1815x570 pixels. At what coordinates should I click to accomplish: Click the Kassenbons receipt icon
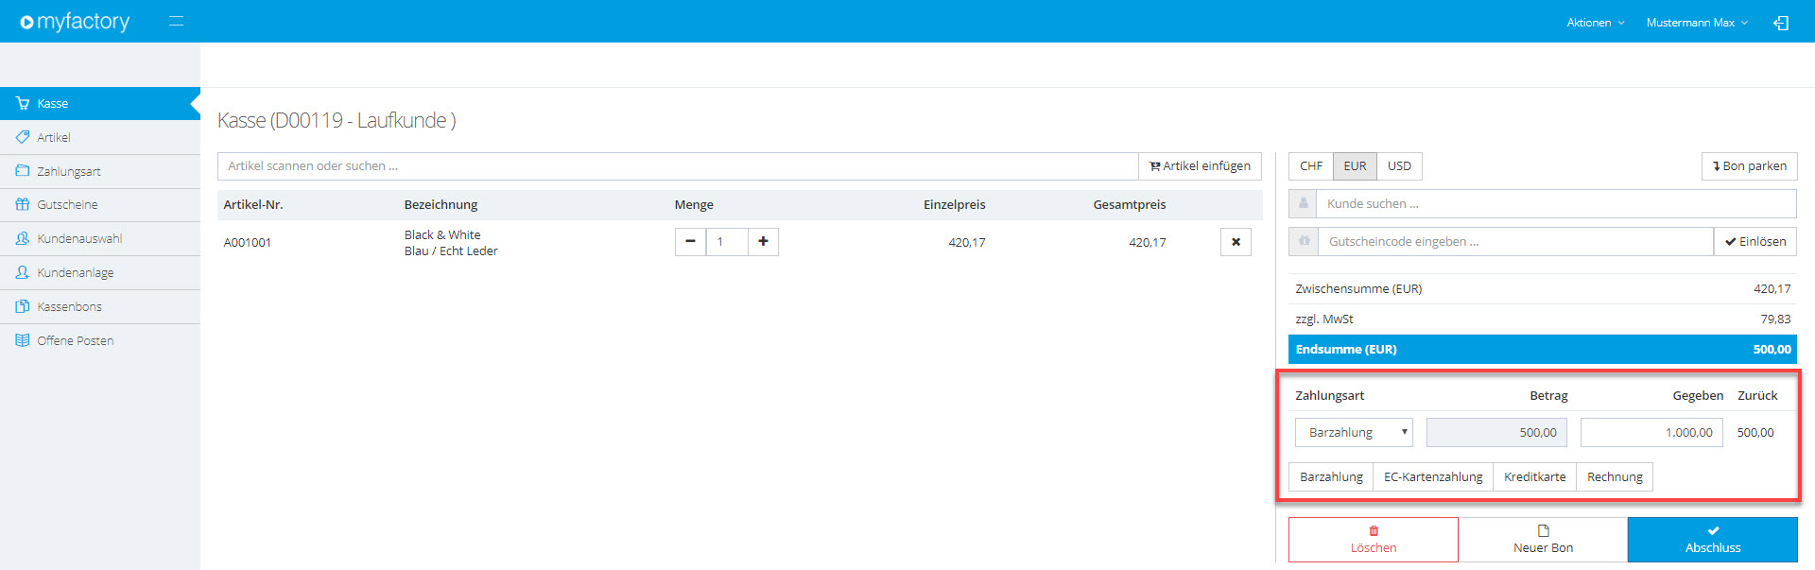click(23, 306)
